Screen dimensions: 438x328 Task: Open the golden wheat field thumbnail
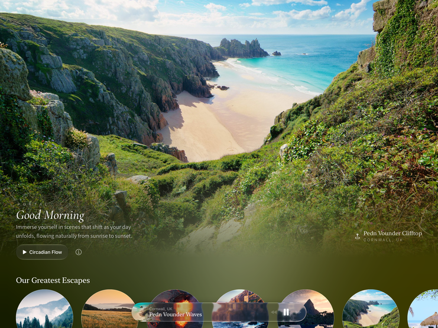[110, 309]
